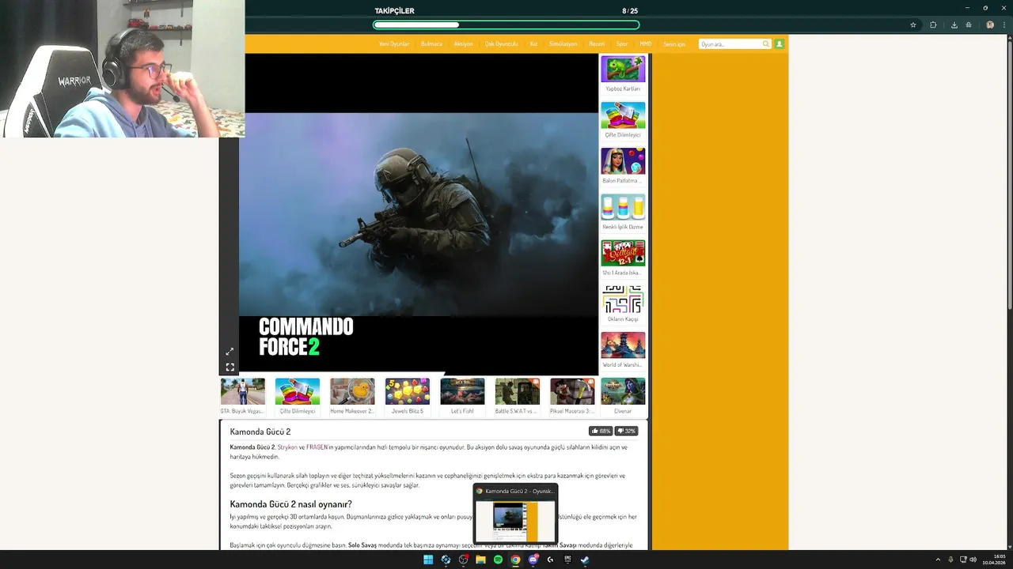Click the thumbs-down 32% button
This screenshot has height=569, width=1013.
coord(627,431)
